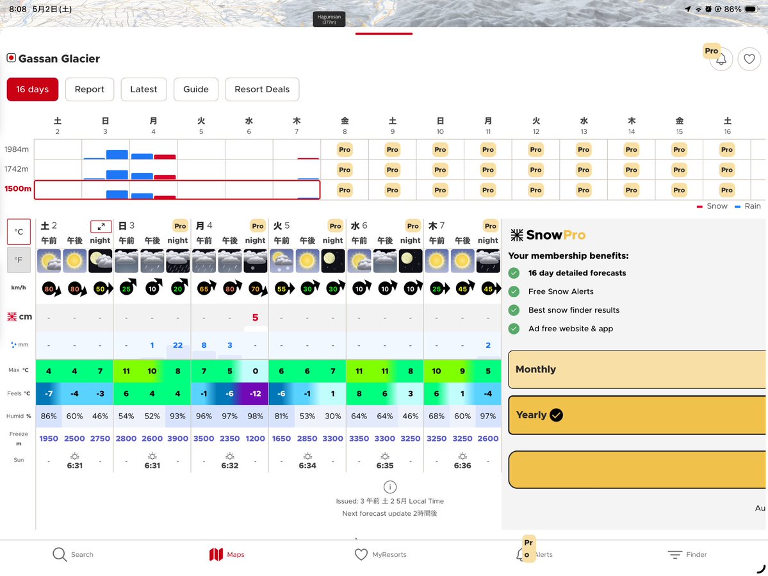Tap the blank yellow membership button

tap(637, 470)
